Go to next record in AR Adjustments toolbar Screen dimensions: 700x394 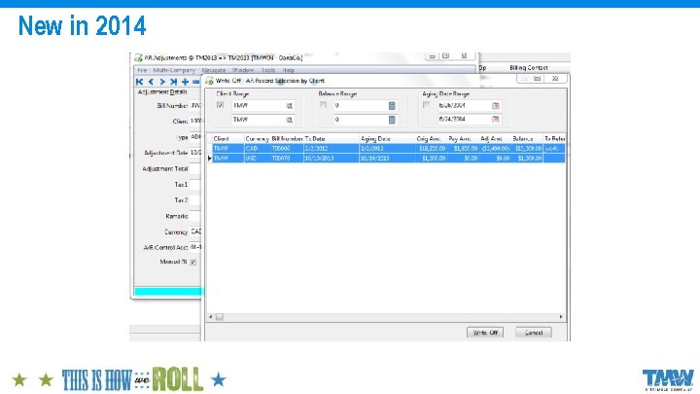162,82
